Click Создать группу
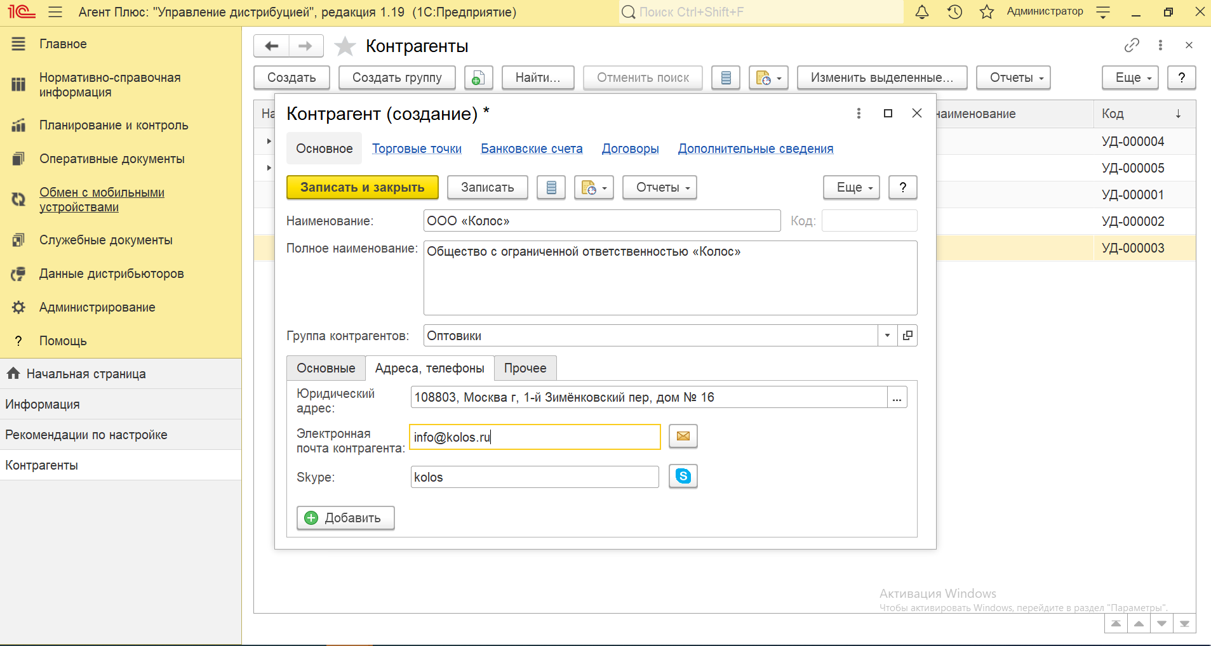The width and height of the screenshot is (1211, 646). click(397, 77)
